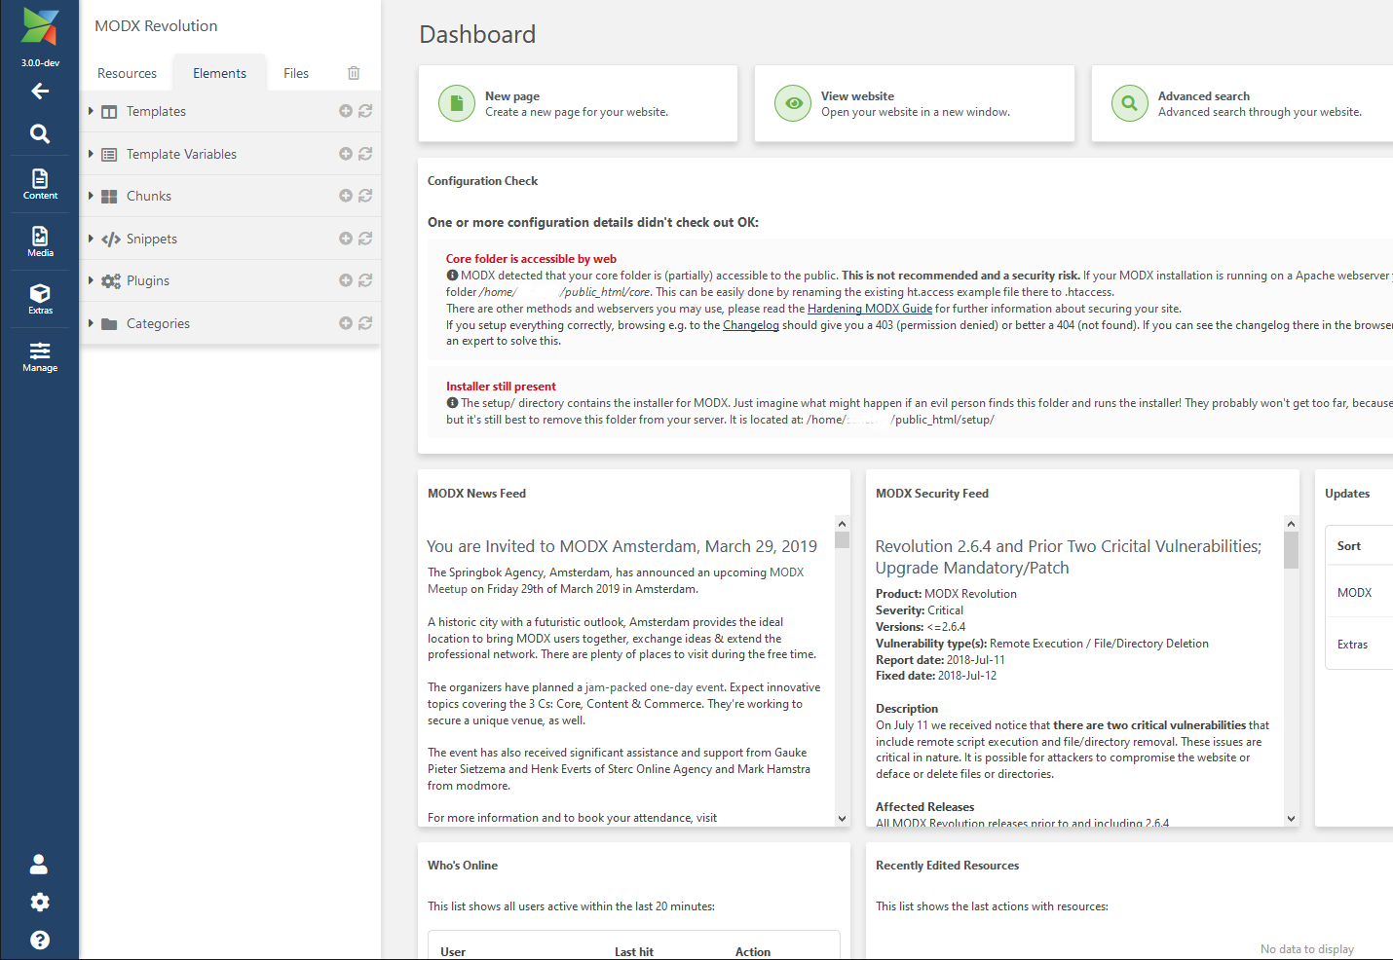1393x960 pixels.
Task: Refresh the Templates node
Action: point(365,111)
